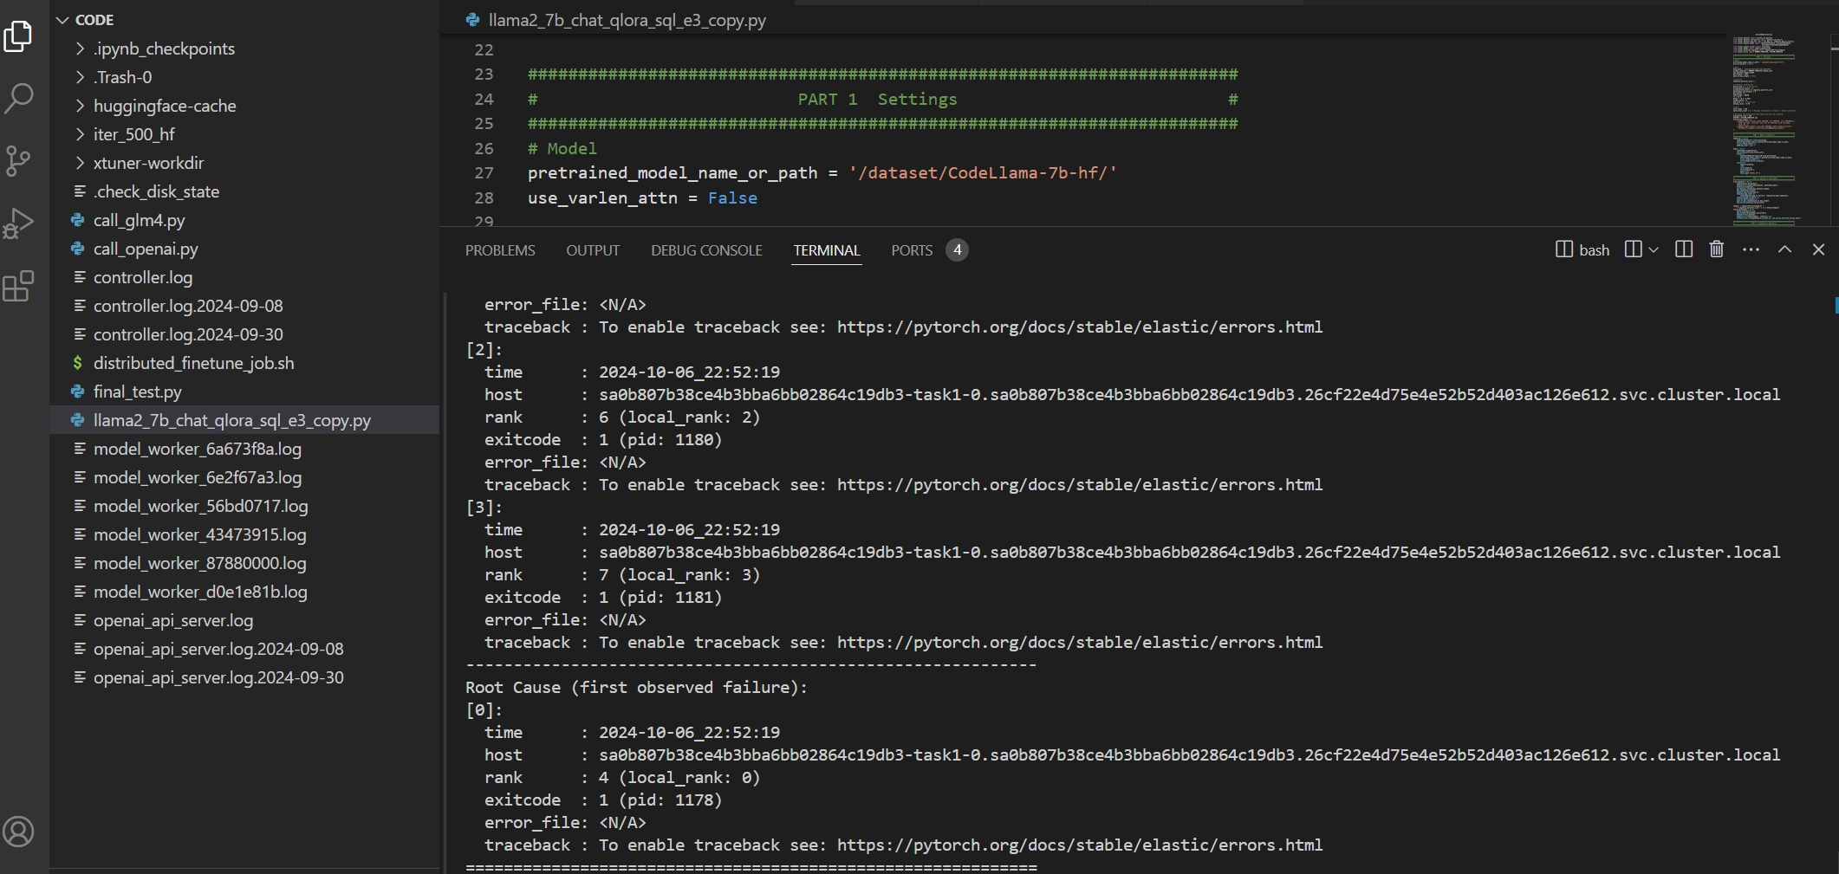This screenshot has height=874, width=1839.
Task: Open distributed_finetune_job.sh file
Action: pyautogui.click(x=193, y=363)
